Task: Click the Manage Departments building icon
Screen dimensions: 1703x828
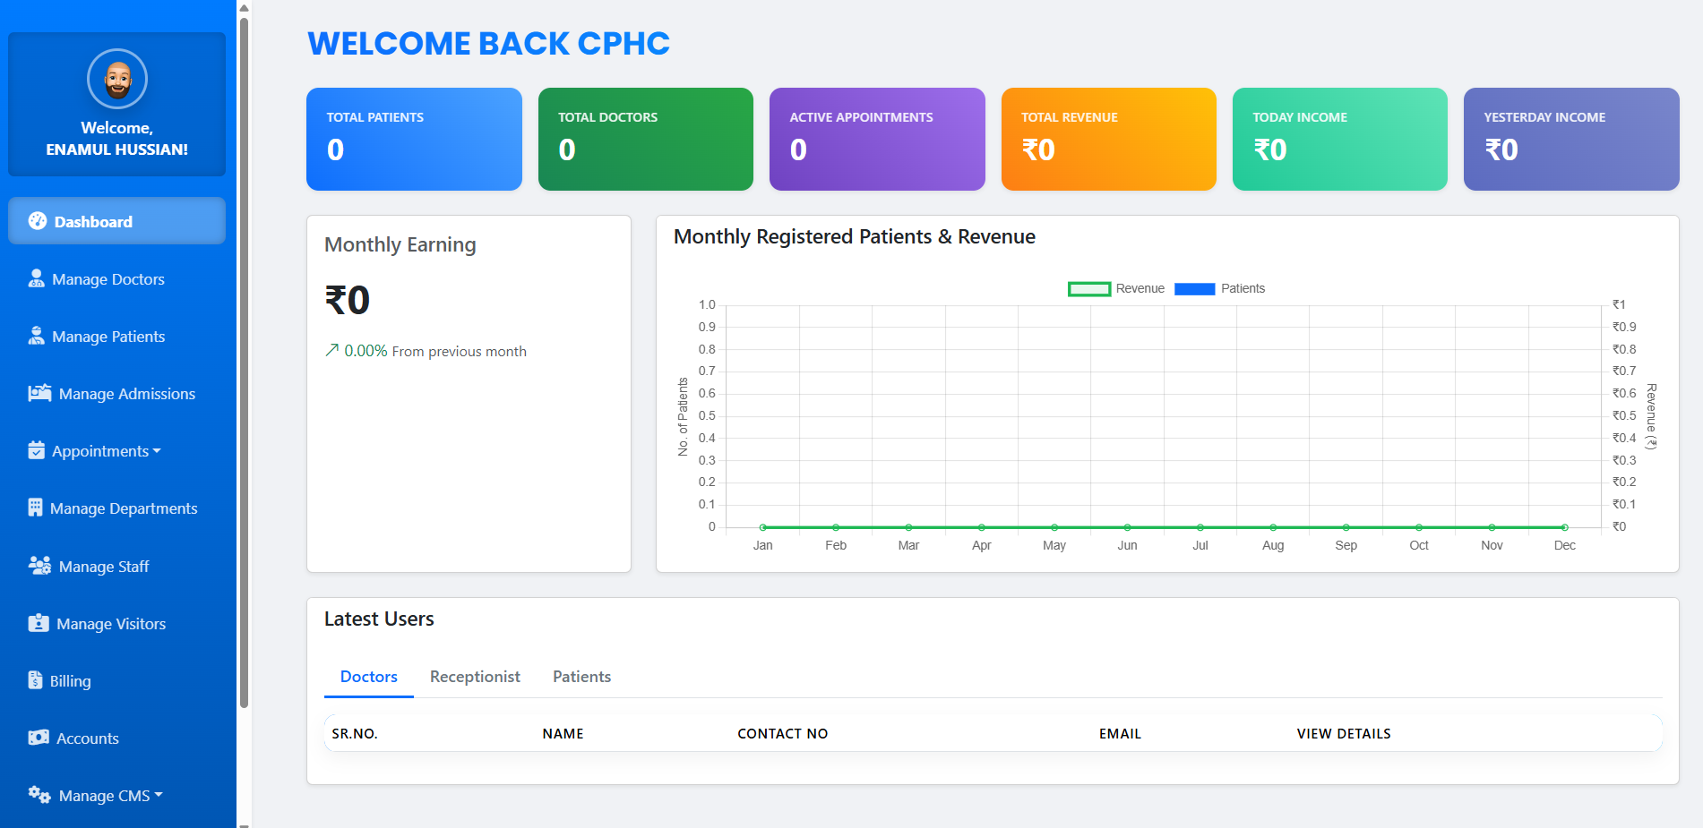Action: (x=35, y=508)
